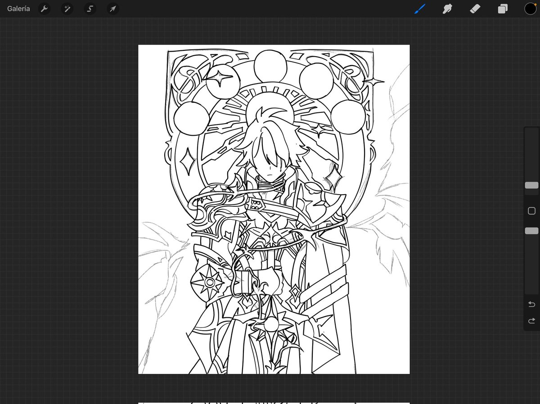This screenshot has width=540, height=404.
Task: Click the brush opacity slider handle
Action: (531, 231)
